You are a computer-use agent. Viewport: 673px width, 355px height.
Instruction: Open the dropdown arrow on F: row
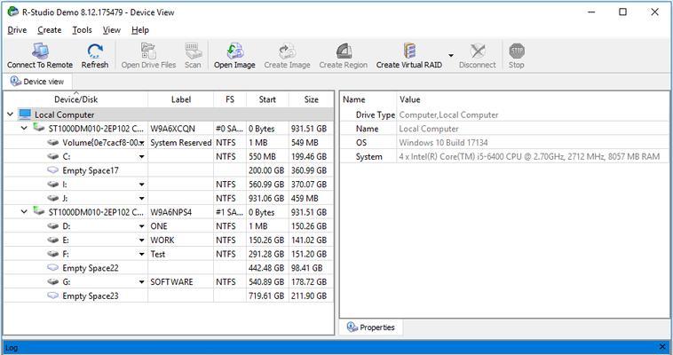click(142, 255)
